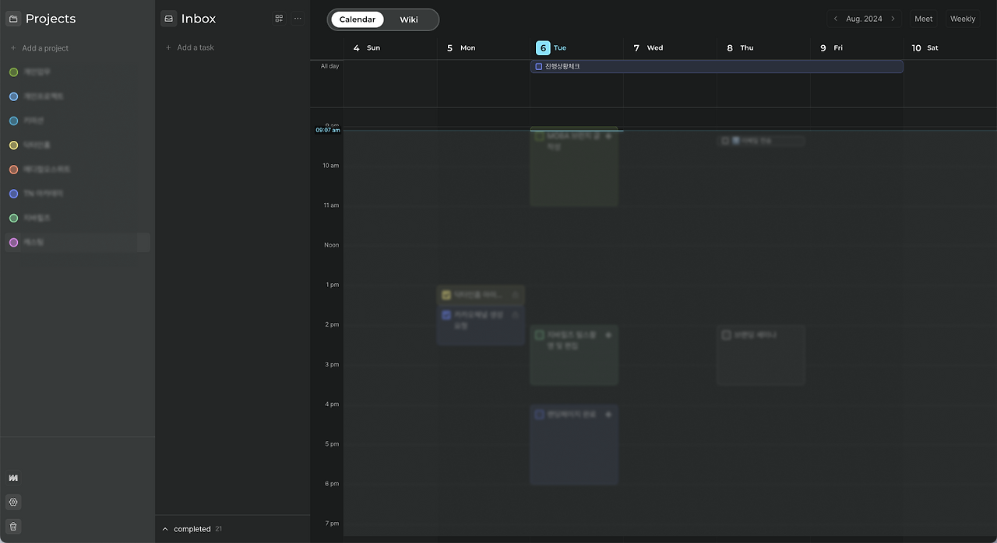Click the star icon on Tuesday 9 am event
This screenshot has height=543, width=997.
pos(609,136)
